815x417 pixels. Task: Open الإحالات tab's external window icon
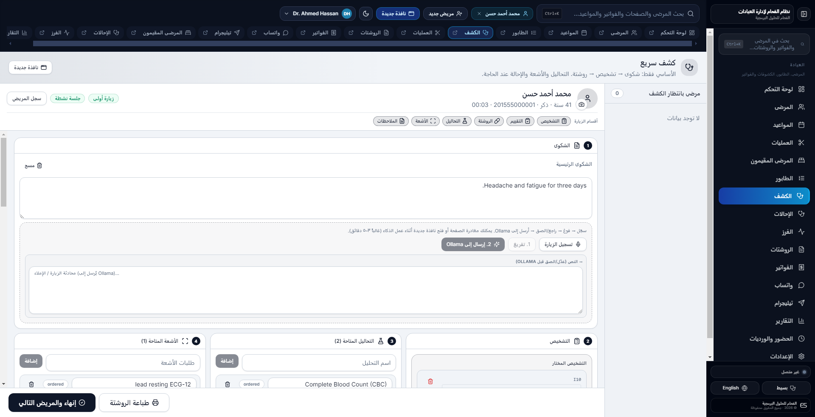tap(84, 33)
